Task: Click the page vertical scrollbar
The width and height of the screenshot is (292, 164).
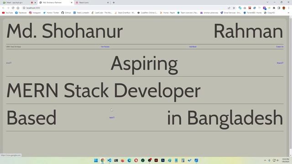Action: [x=291, y=84]
